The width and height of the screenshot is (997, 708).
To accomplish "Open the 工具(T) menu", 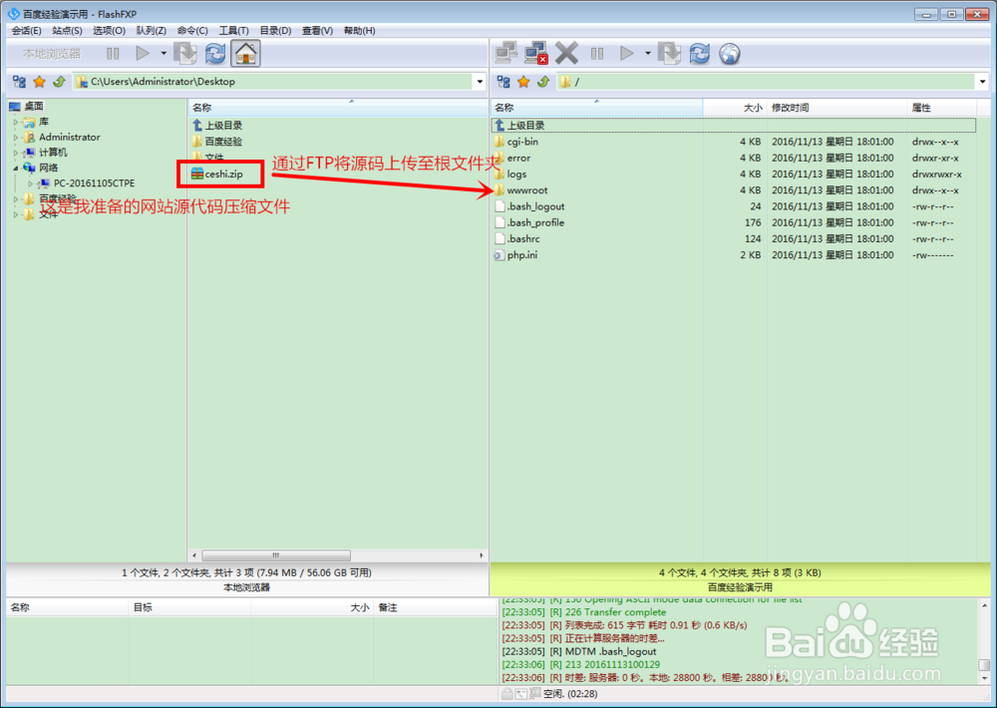I will (233, 31).
